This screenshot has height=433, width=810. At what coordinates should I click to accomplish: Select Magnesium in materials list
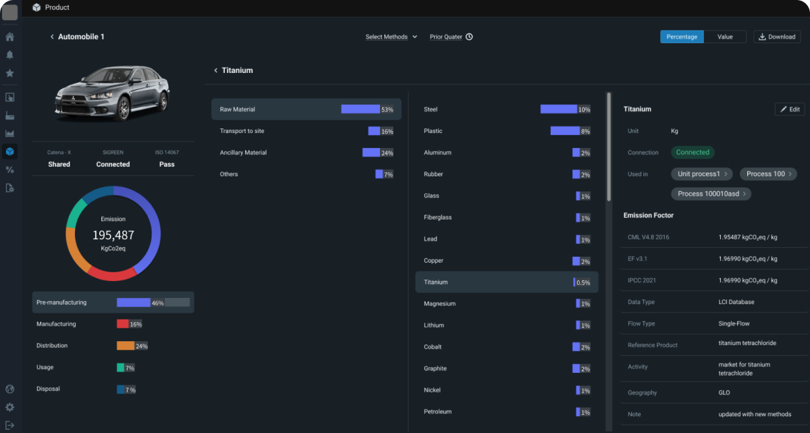[507, 304]
